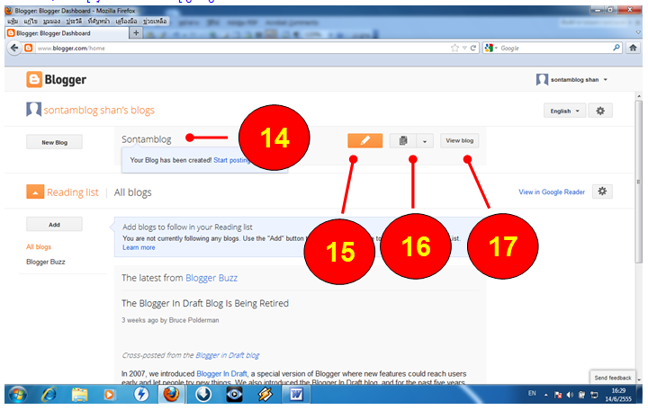The height and width of the screenshot is (410, 648).
Task: Open the เครื่องมือ (Tools) menu
Action: coord(126,21)
